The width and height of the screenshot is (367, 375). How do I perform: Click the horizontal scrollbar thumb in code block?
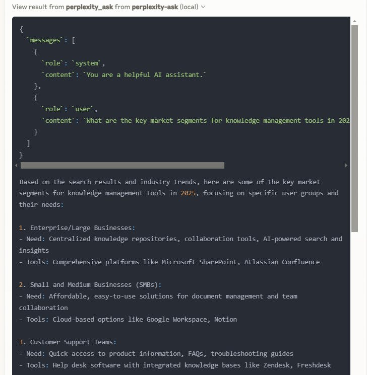coord(122,165)
